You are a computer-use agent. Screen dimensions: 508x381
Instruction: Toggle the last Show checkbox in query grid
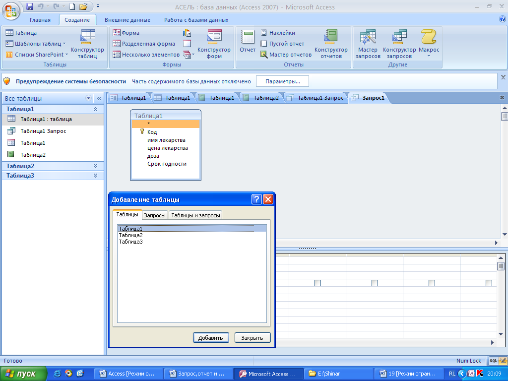tap(489, 283)
